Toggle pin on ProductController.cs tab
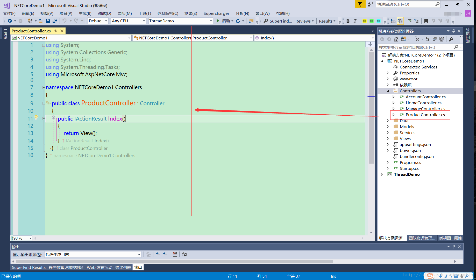Viewport: 476px width, 280px height. pos(56,31)
